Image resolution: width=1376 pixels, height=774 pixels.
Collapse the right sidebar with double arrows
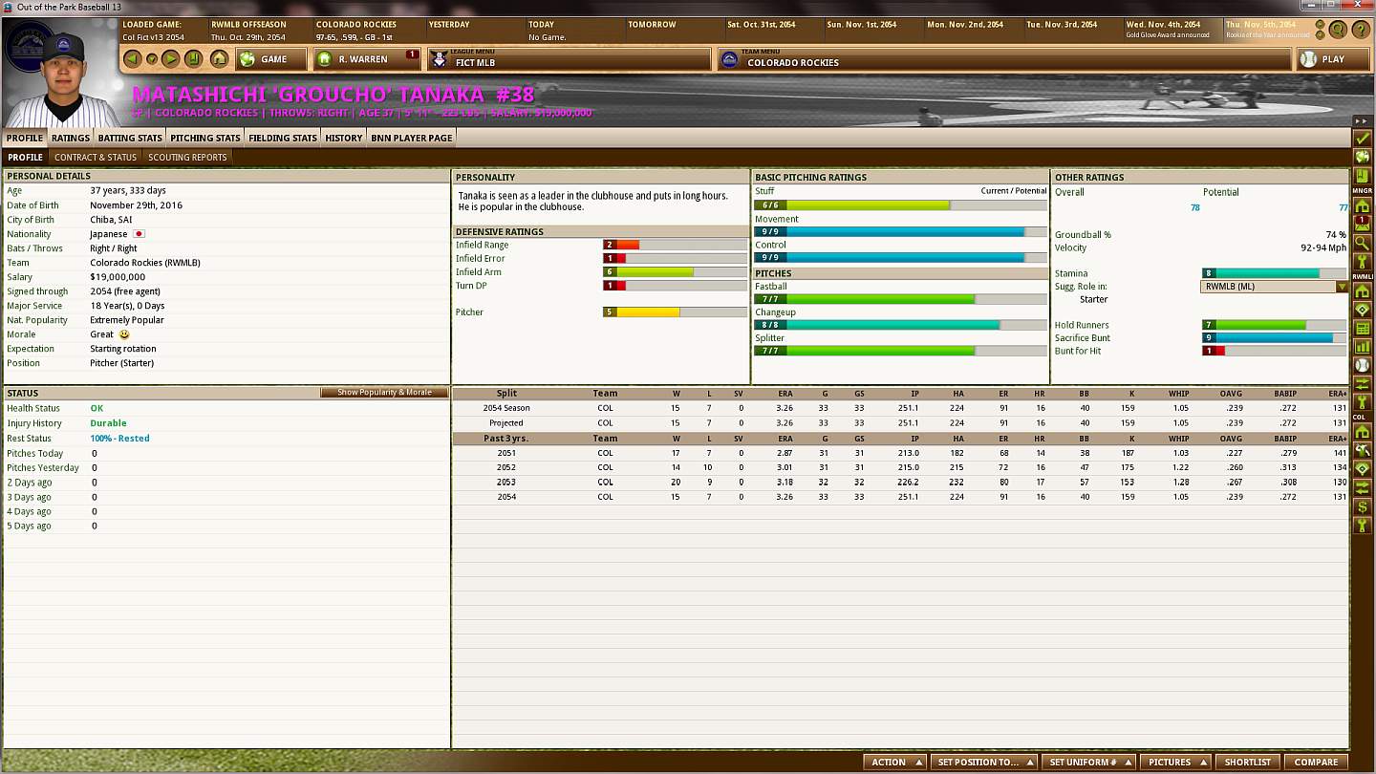pos(1363,121)
